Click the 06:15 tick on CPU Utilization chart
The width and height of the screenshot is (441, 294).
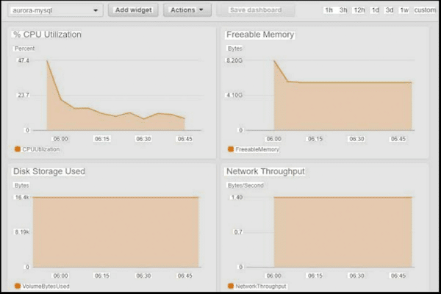(102, 139)
